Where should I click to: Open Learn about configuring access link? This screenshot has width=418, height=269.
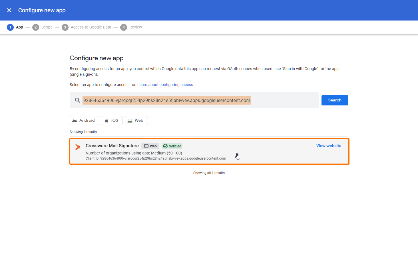click(165, 85)
